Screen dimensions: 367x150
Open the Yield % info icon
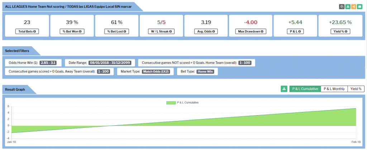pyautogui.click(x=346, y=32)
